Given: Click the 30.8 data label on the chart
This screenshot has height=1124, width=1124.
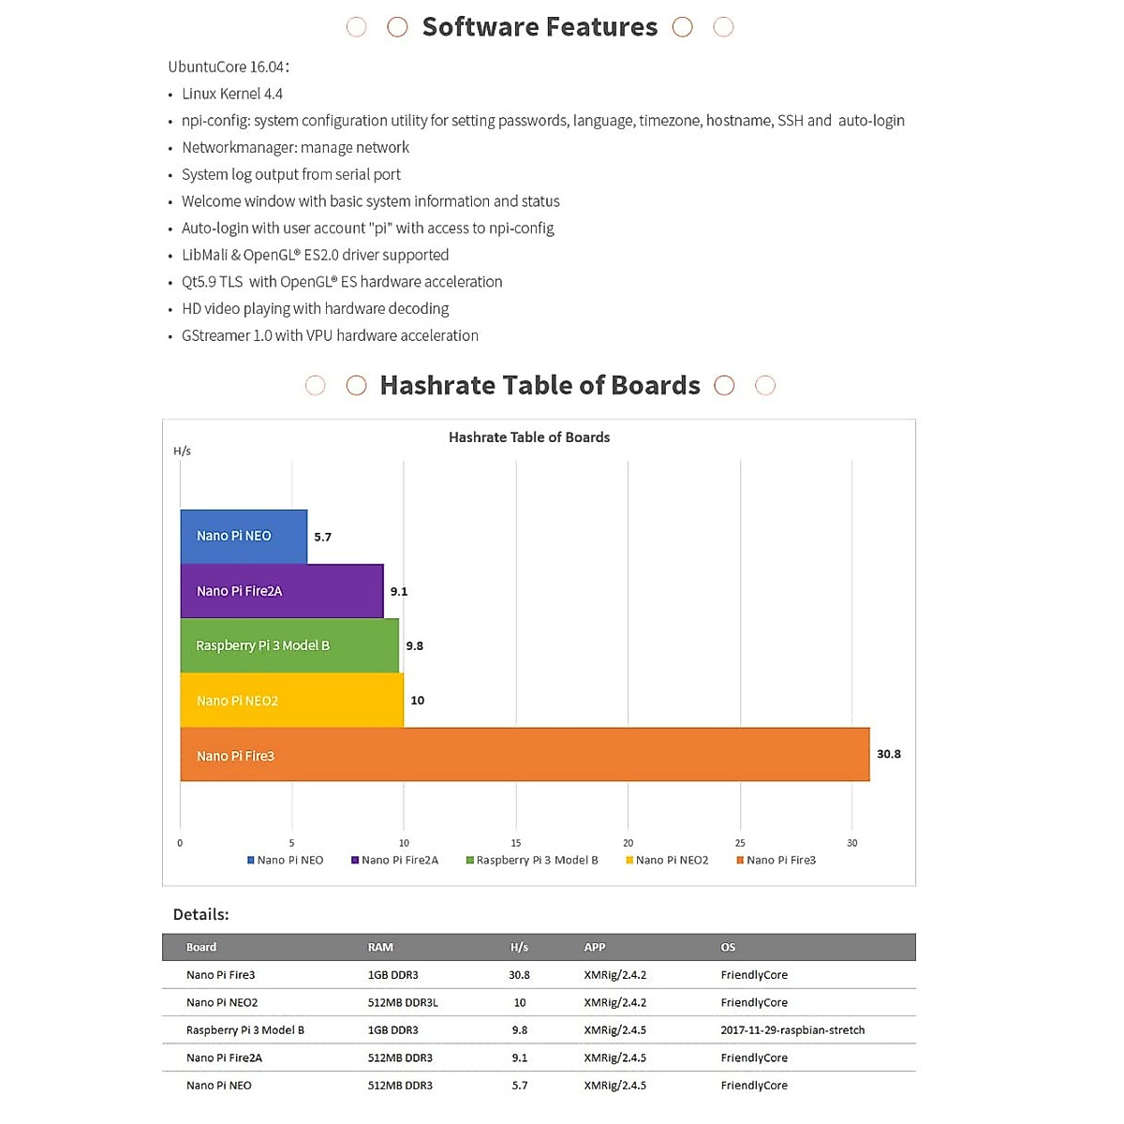Looking at the screenshot, I should click(x=888, y=754).
